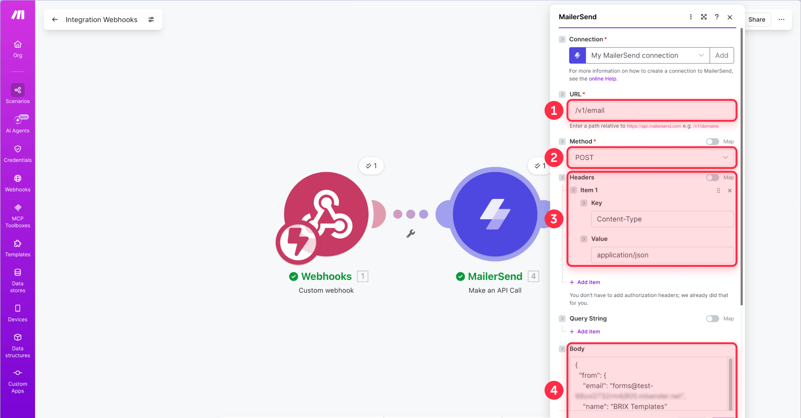Close the MailerSend panel
The image size is (801, 418).
coord(730,17)
